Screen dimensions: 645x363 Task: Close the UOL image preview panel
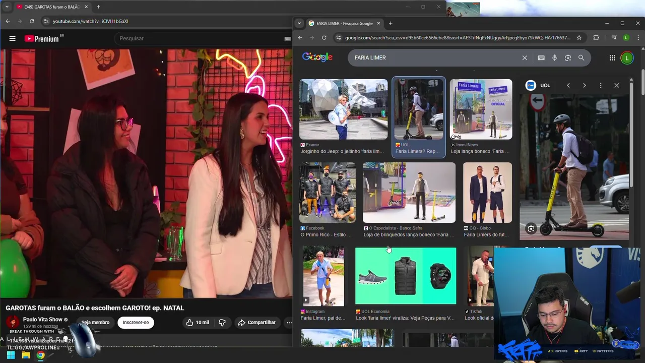(617, 85)
